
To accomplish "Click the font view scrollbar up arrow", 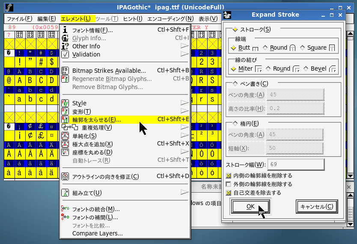I will point(351,34).
